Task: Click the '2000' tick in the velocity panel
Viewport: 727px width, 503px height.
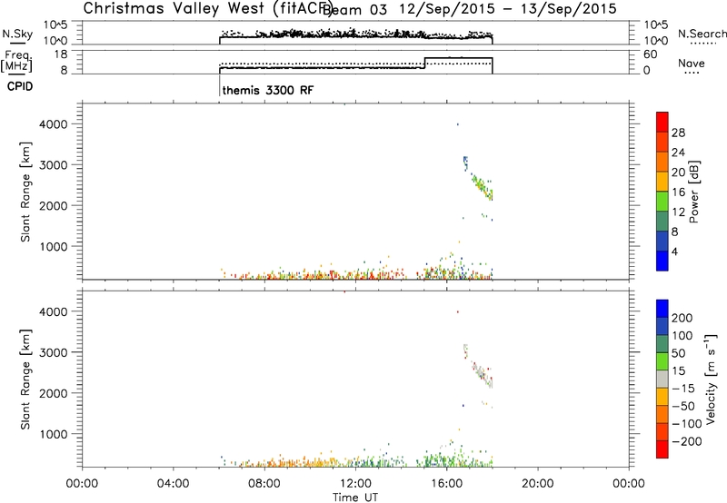Action: (54, 393)
